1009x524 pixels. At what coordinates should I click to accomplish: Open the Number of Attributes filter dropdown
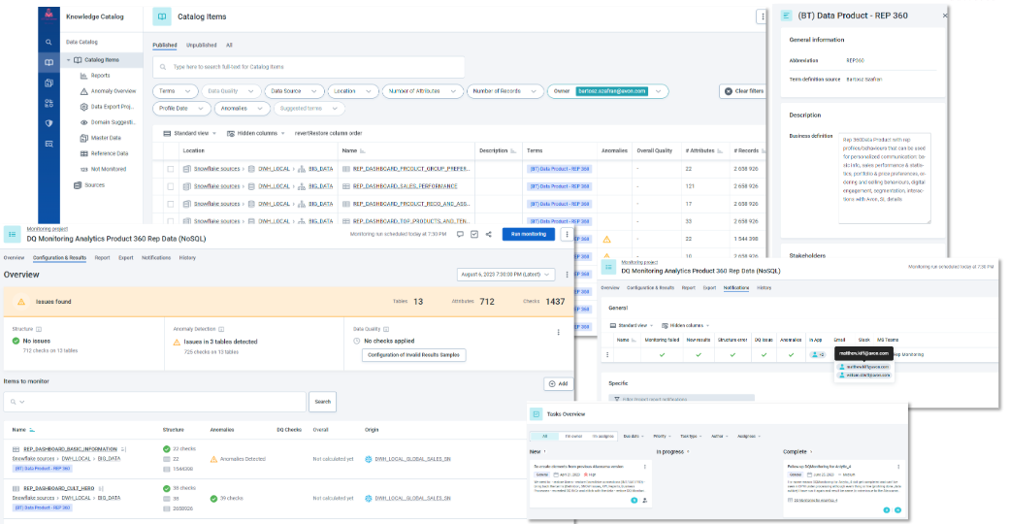click(x=422, y=91)
